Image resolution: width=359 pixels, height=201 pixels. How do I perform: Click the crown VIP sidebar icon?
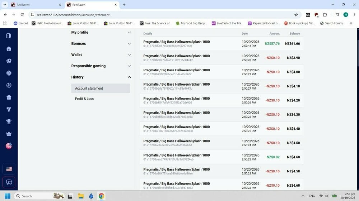pos(9,134)
